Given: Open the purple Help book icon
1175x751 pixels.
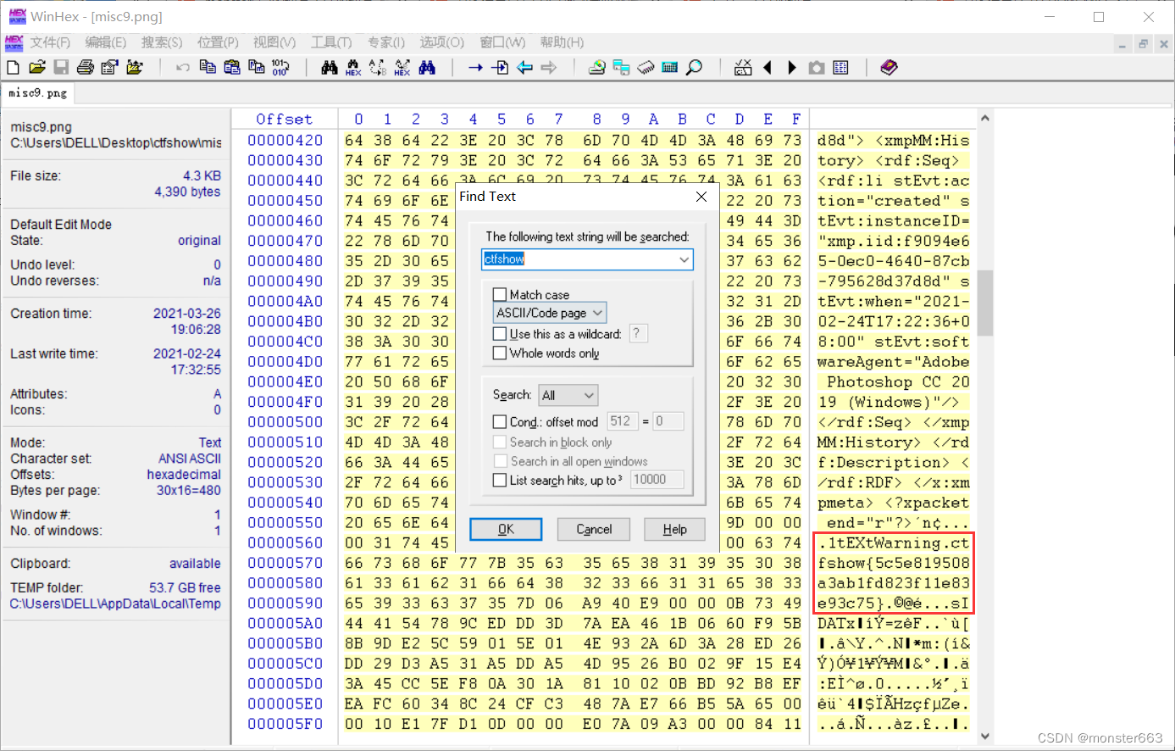Looking at the screenshot, I should point(889,67).
